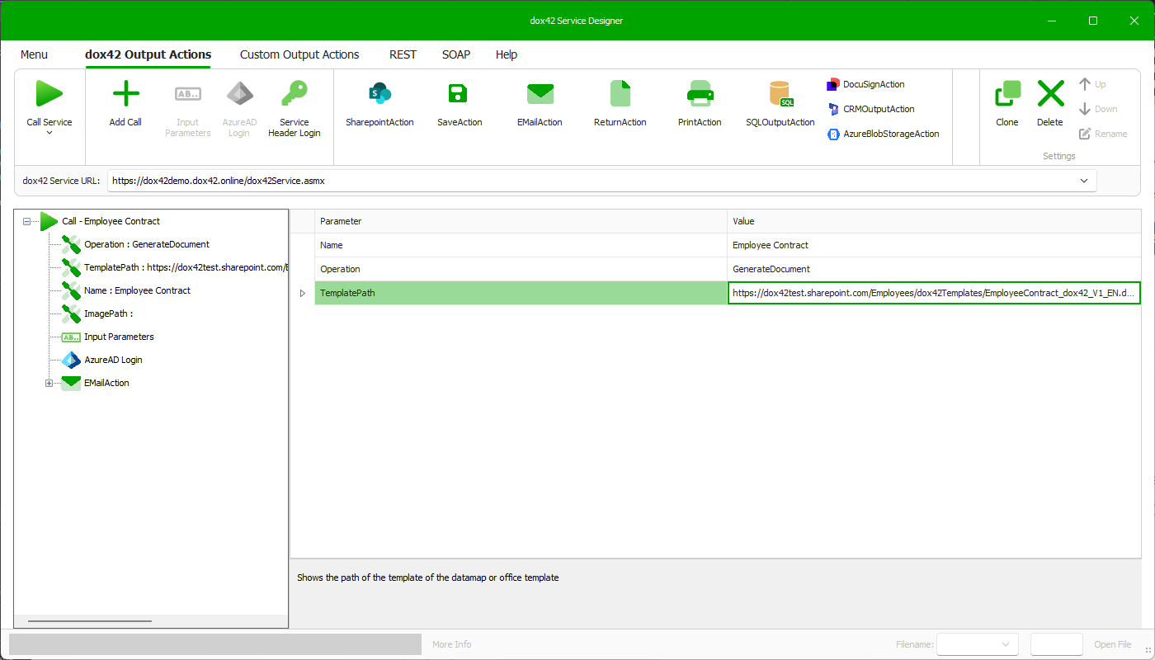
Task: Select the AzureAD Login tree item
Action: (113, 359)
